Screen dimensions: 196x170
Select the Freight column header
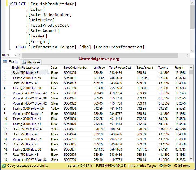pos(179,68)
